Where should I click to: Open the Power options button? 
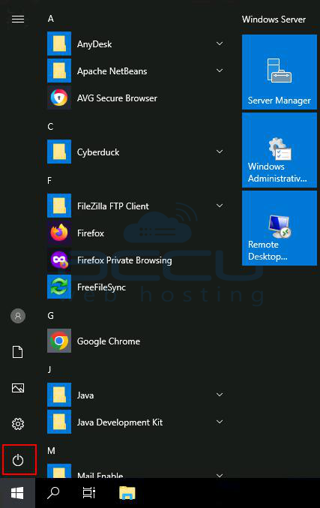coord(18,460)
